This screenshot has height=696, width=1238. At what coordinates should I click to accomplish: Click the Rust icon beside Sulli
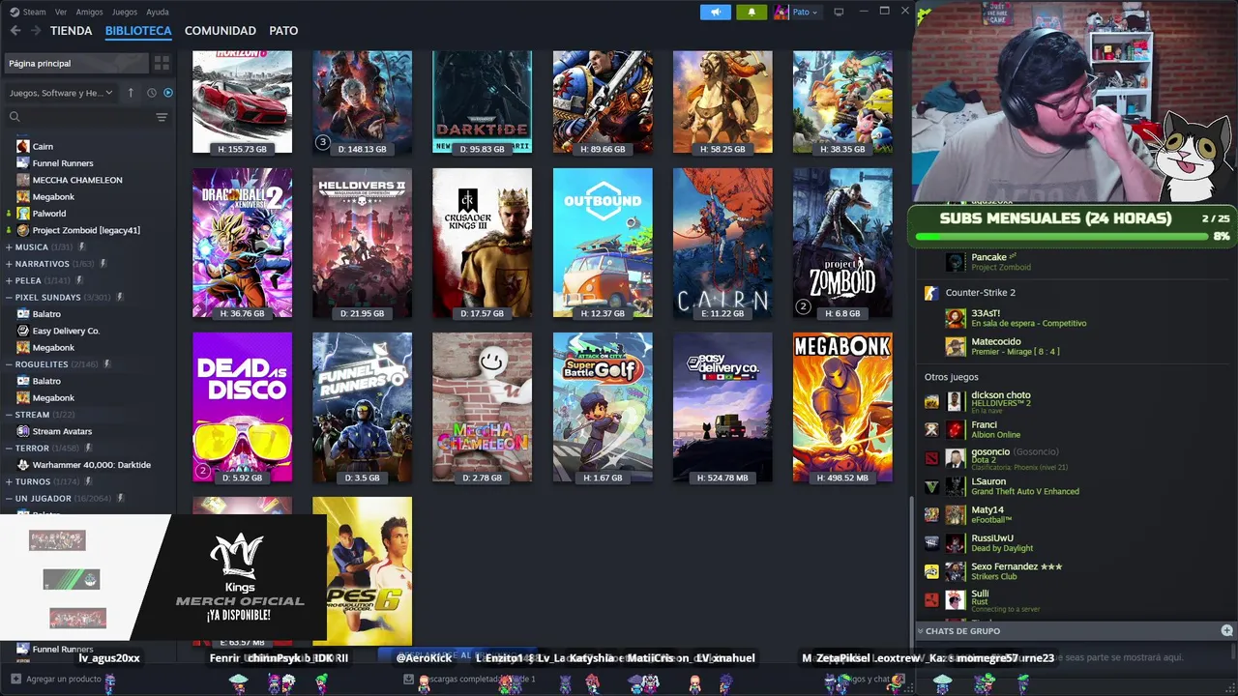click(931, 600)
